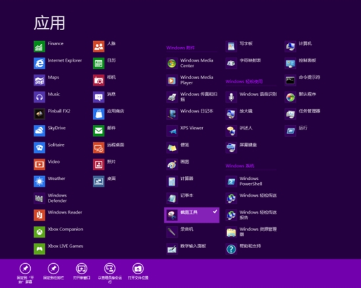Start Windows Speech Recognition (语音识别)
This screenshot has width=361, height=288.
pyautogui.click(x=251, y=97)
